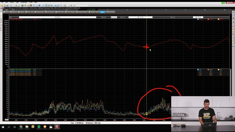This screenshot has height=132, width=235.
Task: Switch to the Mixture Map worksheet tab
Action: (x=39, y=12)
